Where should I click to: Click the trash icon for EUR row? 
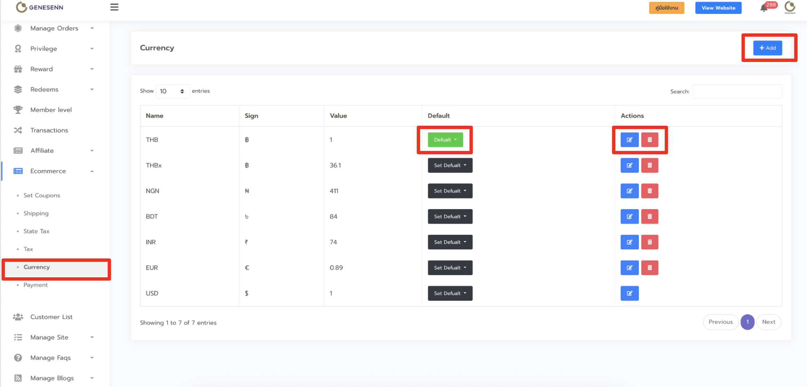pos(649,268)
